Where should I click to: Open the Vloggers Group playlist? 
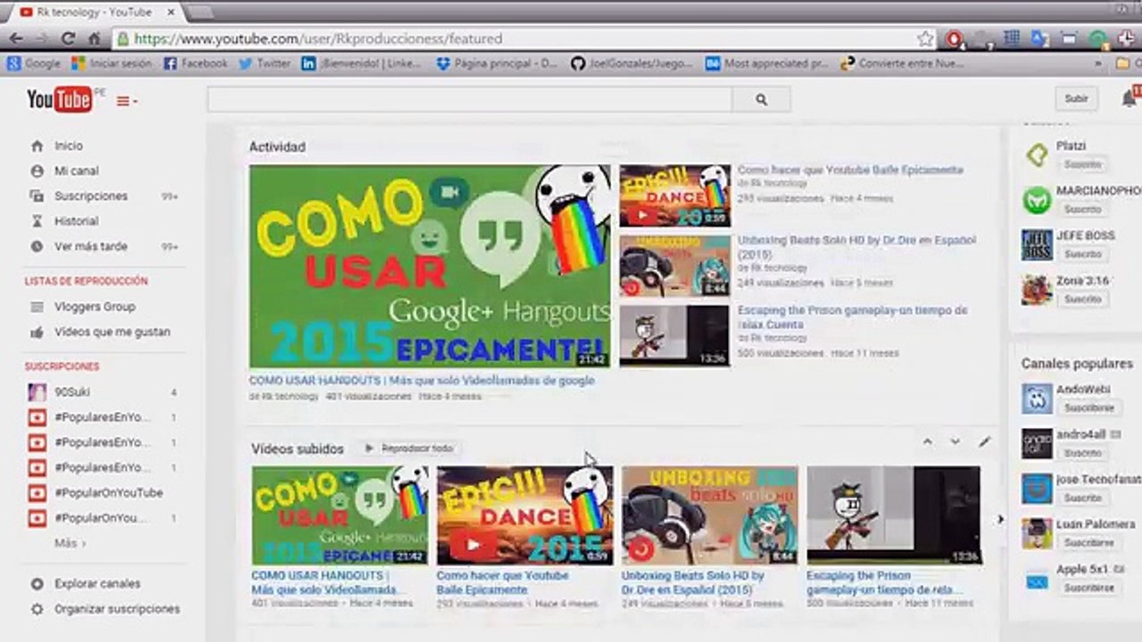95,307
